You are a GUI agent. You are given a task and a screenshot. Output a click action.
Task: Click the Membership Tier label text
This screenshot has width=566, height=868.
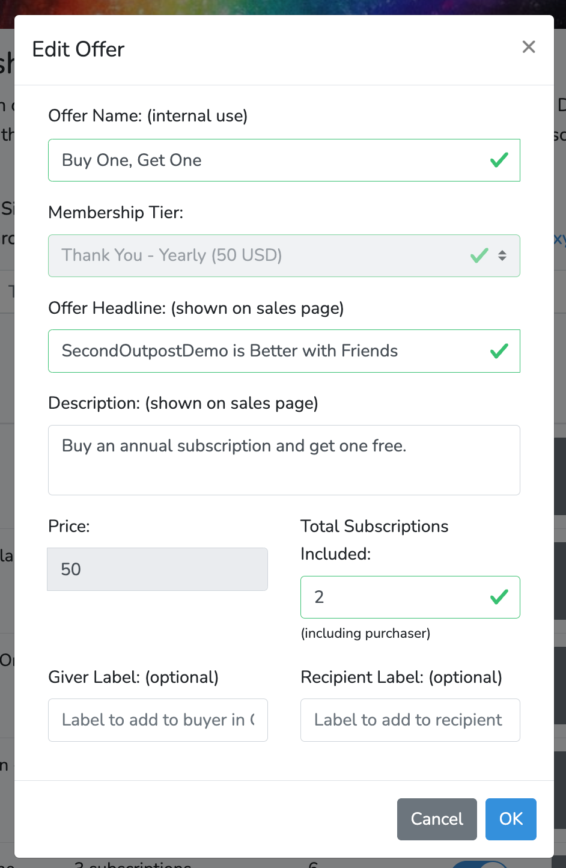pos(116,212)
